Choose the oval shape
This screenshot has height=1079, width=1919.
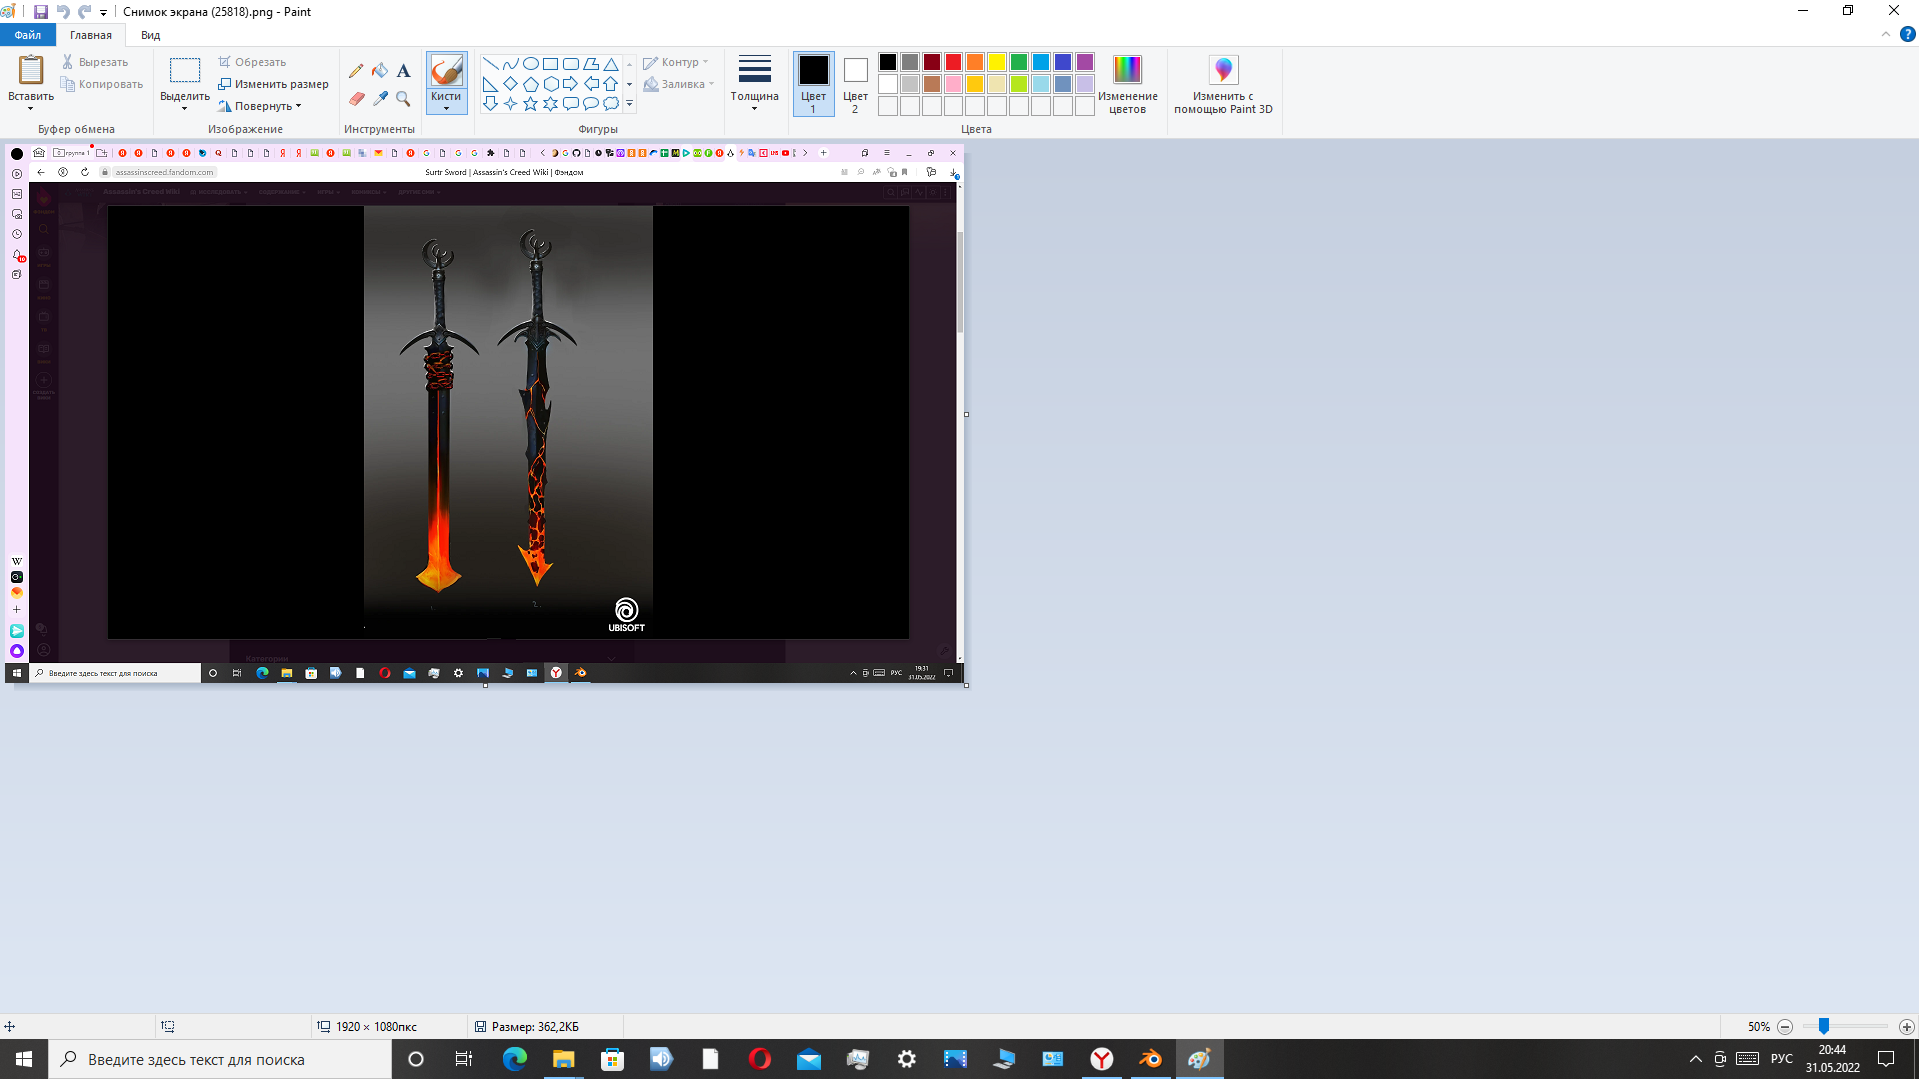click(530, 64)
